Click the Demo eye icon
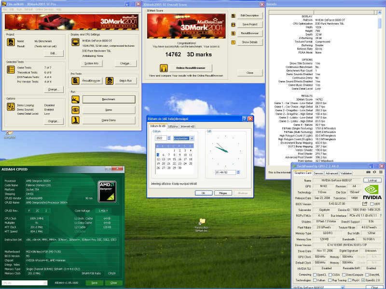The image size is (386, 289). (x=75, y=110)
